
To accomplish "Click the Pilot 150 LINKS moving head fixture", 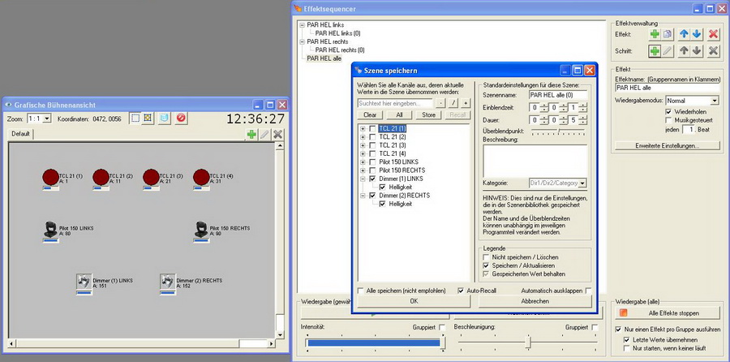I will pos(49,231).
